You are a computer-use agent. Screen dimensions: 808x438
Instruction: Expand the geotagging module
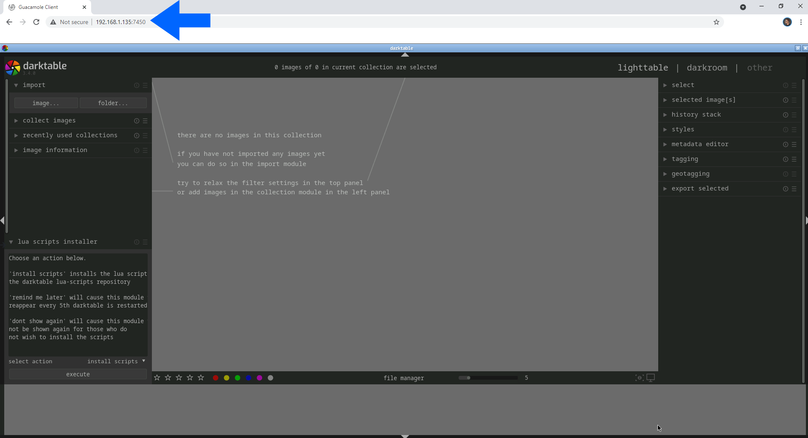click(665, 174)
